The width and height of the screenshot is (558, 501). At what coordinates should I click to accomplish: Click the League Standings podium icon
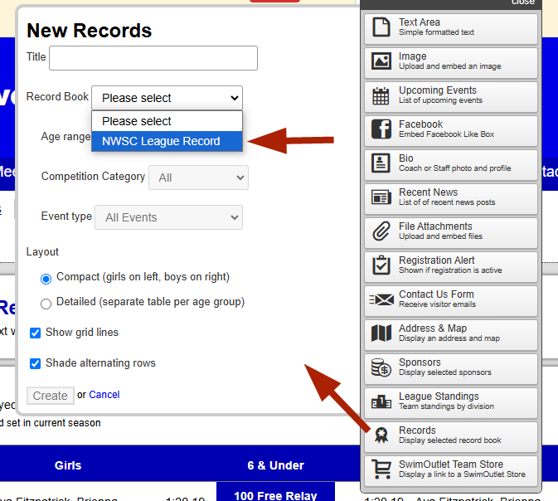[x=381, y=401]
